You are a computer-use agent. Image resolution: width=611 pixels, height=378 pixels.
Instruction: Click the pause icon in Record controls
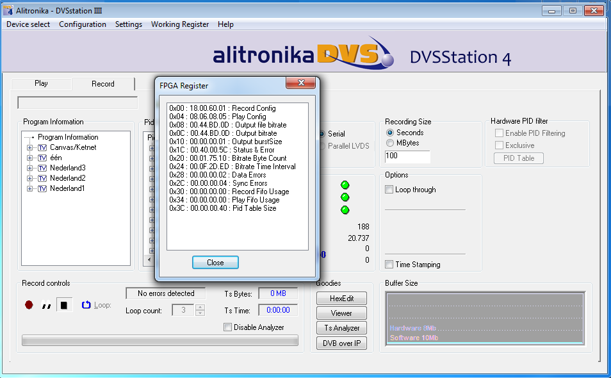click(46, 306)
